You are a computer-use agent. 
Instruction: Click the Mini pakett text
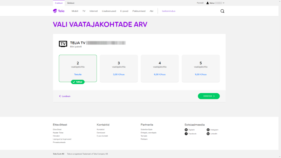click(x=76, y=47)
